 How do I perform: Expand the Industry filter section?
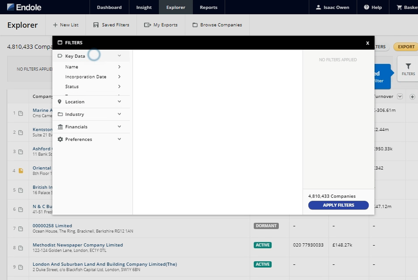(91, 114)
